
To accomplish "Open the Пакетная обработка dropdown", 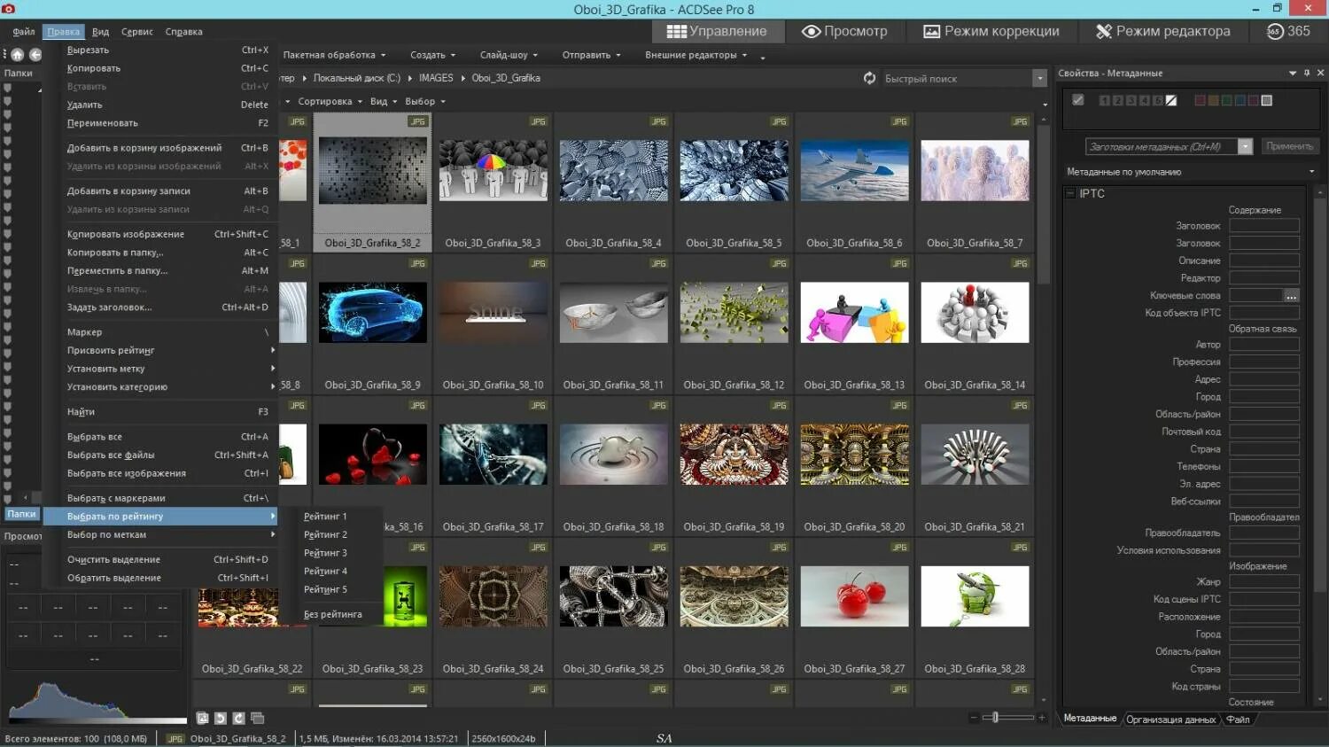I will 334,55.
